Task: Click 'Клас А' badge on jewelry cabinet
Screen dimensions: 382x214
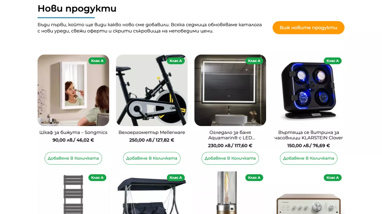Action: [x=97, y=61]
